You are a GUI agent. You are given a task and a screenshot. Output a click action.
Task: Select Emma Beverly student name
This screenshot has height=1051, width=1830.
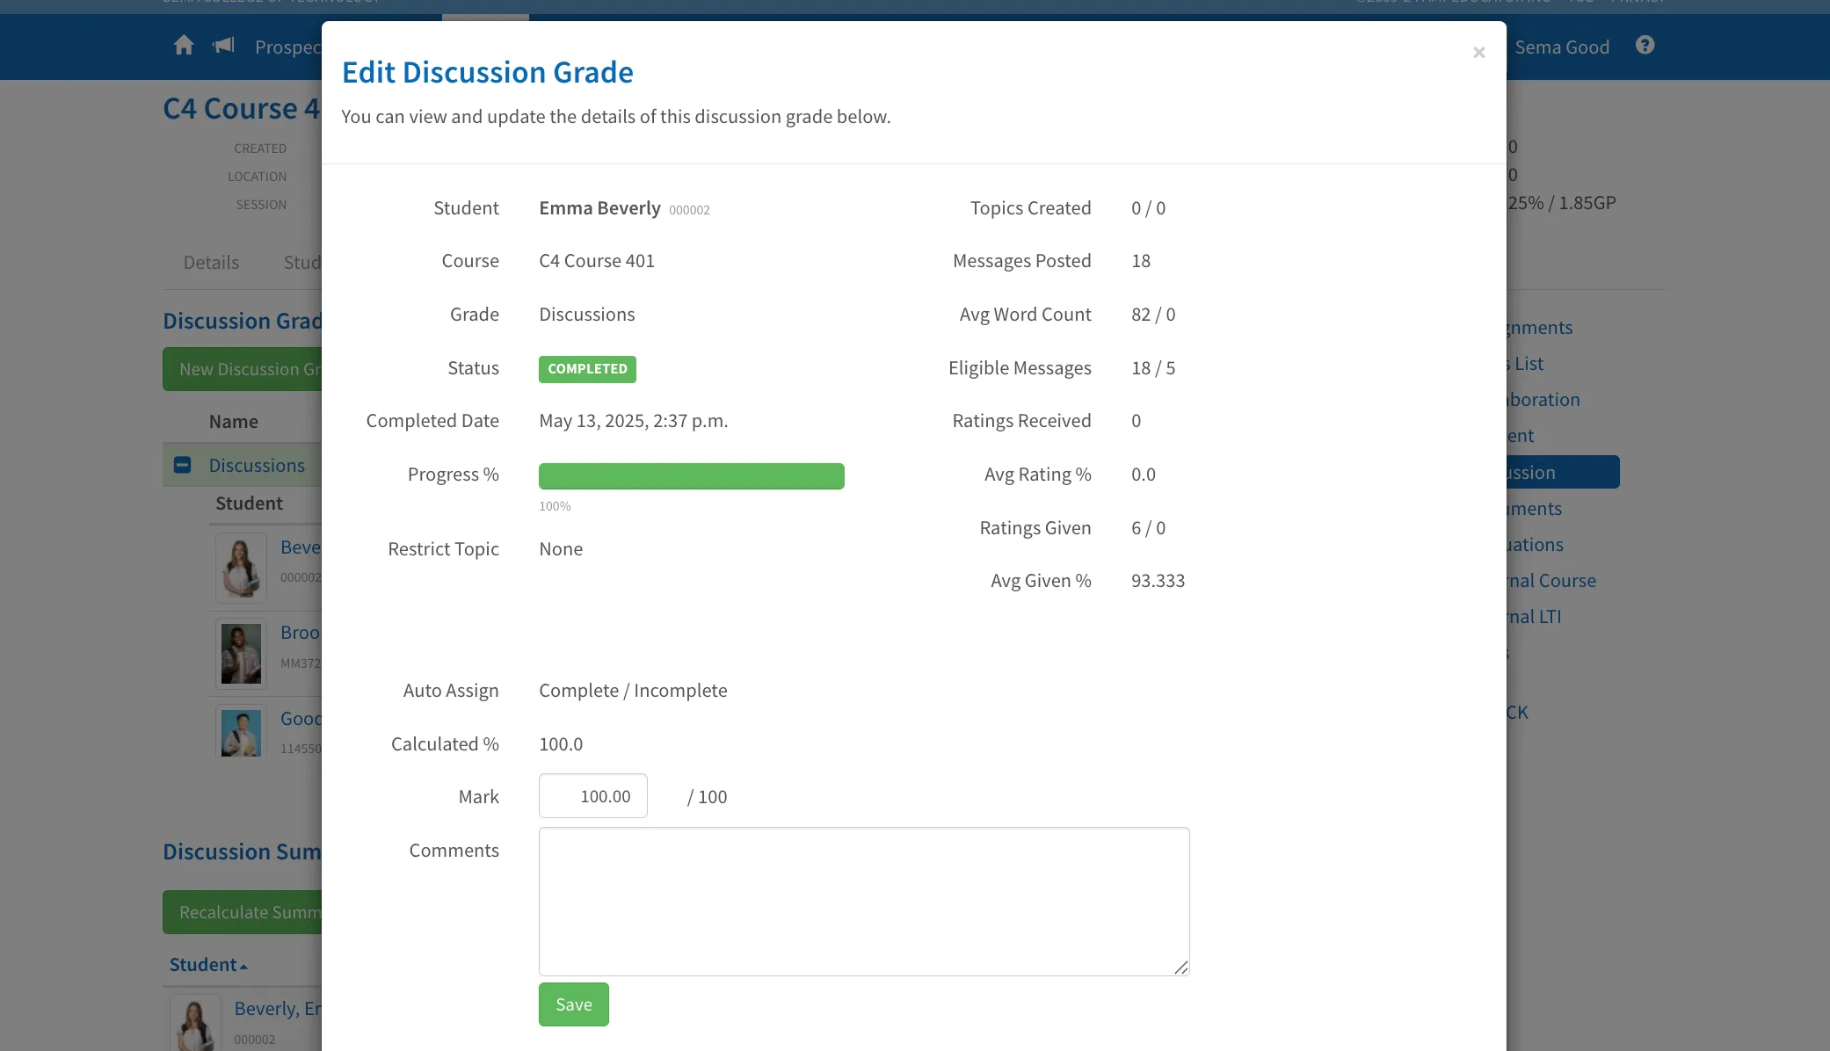pyautogui.click(x=599, y=208)
